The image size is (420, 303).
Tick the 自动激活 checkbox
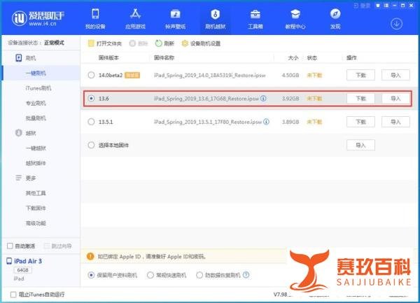point(10,246)
